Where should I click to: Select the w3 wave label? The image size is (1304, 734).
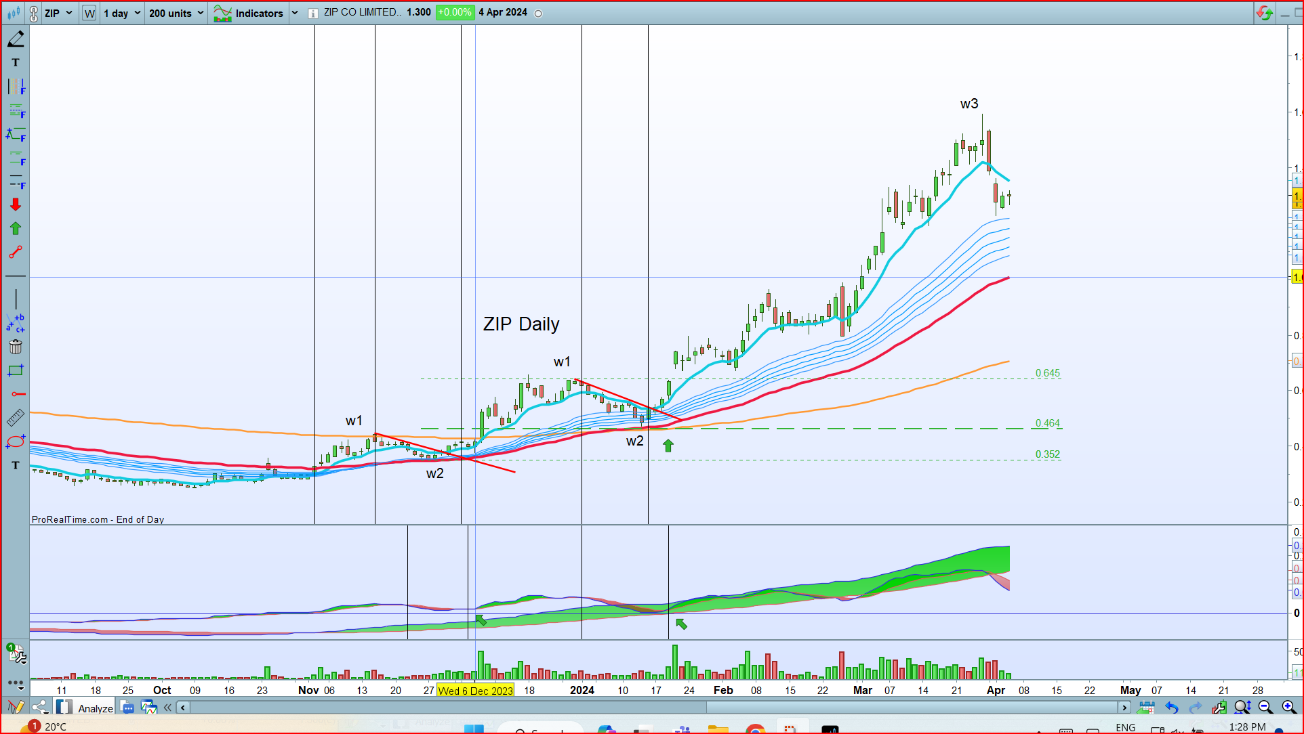[x=969, y=104]
